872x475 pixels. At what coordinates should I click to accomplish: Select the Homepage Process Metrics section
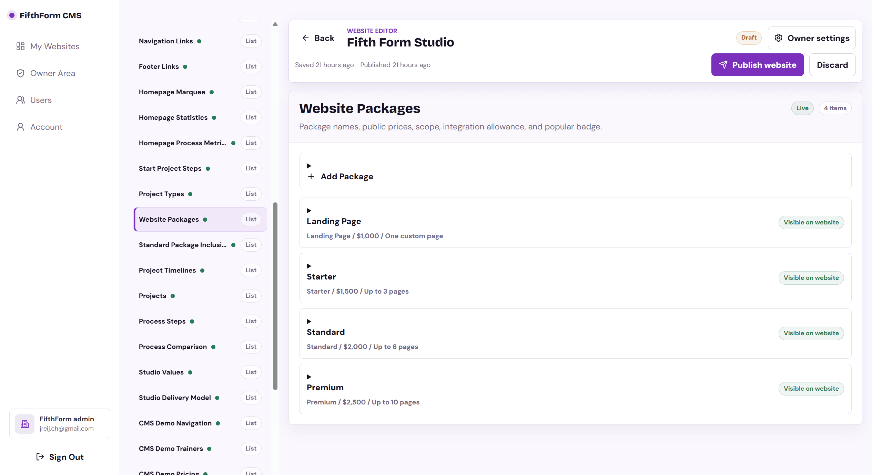pyautogui.click(x=200, y=143)
